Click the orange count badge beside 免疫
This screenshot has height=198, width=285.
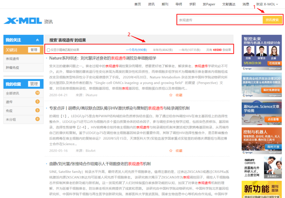[37, 111]
